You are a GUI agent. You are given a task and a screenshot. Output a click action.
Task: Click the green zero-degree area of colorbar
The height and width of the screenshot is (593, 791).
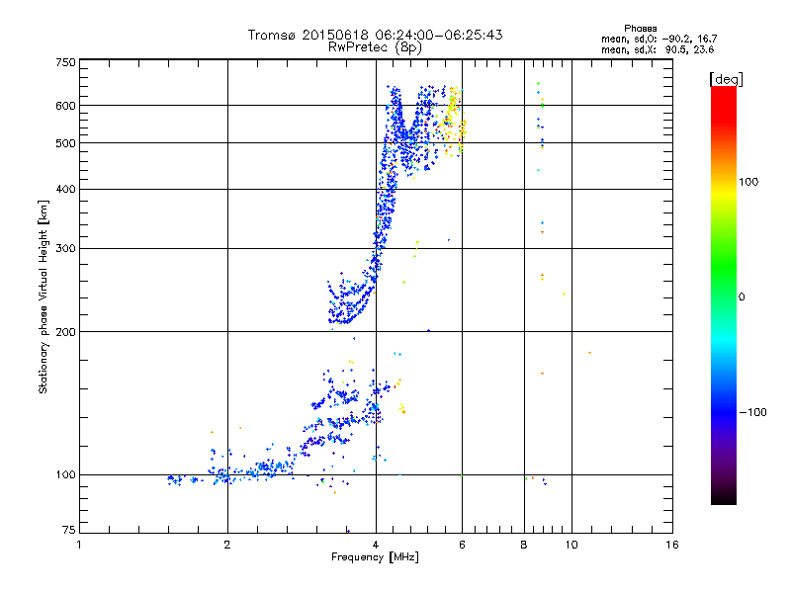[724, 296]
